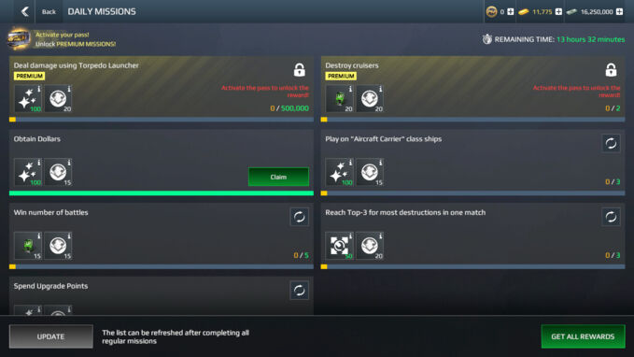Viewport: 634px width, 357px height.
Task: Refresh the Aircraft Carrier class mission
Action: (611, 143)
